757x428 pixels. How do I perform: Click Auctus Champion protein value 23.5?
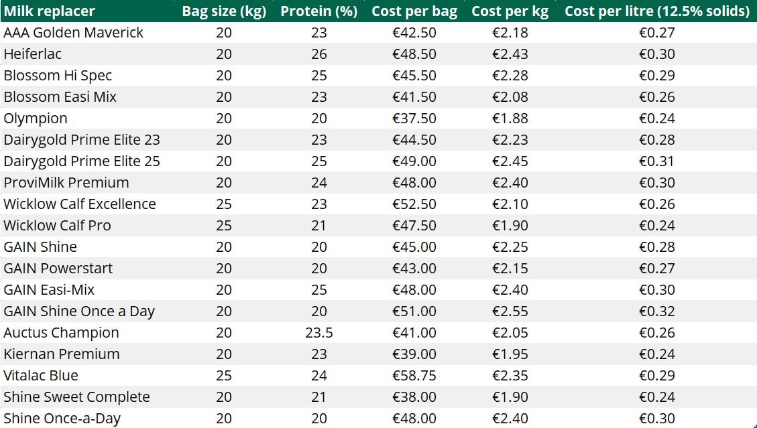click(x=319, y=333)
